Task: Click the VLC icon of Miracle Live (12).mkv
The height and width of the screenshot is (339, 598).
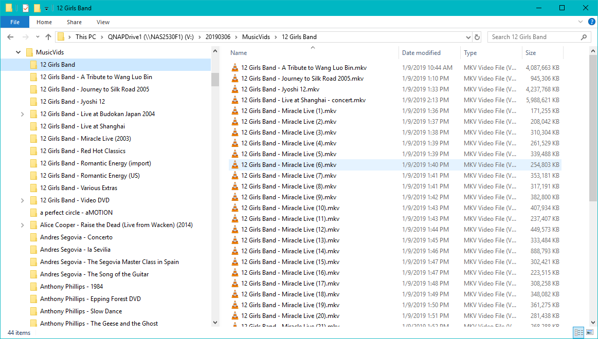Action: 235,229
